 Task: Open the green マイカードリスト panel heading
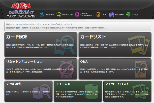pyautogui.click(x=117, y=84)
